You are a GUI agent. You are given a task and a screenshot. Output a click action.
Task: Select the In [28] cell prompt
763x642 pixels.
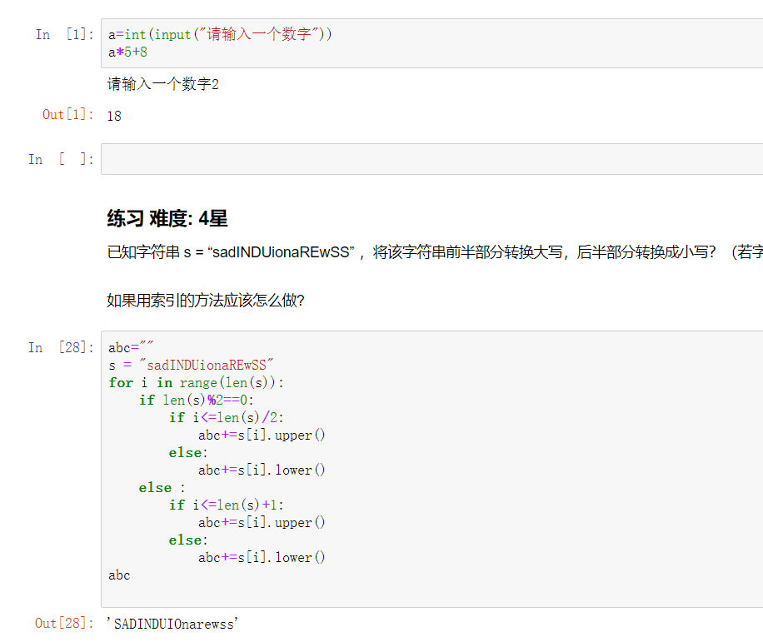(x=61, y=347)
